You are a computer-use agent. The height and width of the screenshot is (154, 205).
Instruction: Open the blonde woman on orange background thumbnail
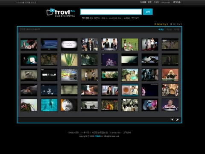(170, 75)
